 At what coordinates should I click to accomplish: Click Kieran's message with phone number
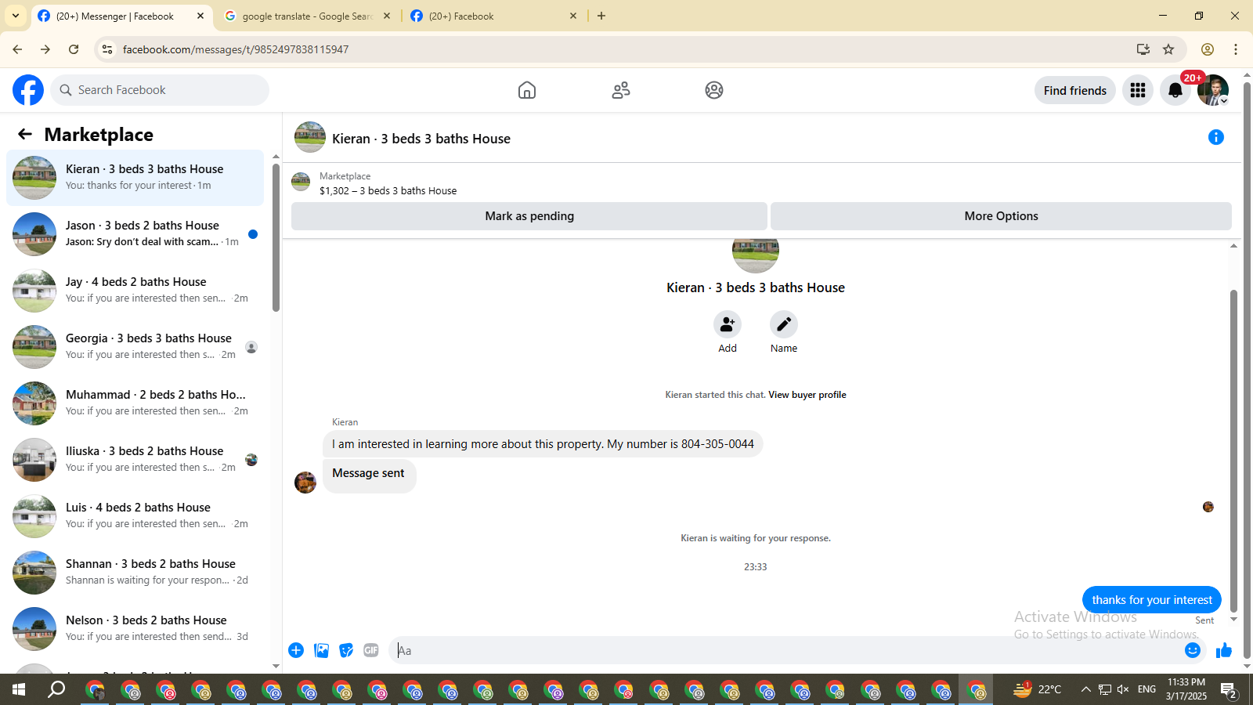tap(543, 444)
